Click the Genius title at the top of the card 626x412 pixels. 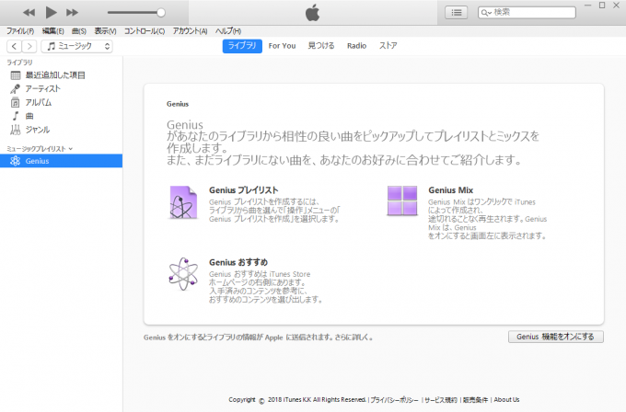178,104
